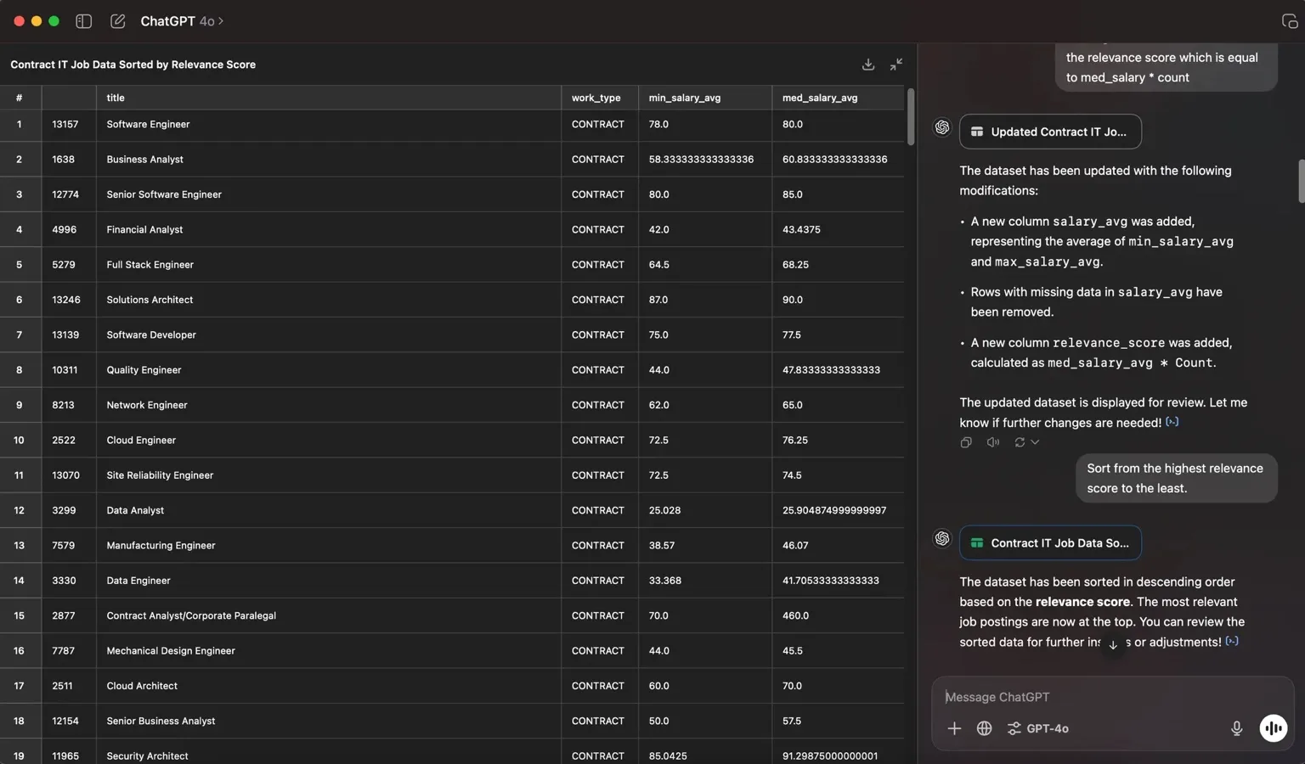Collapse the expanded table view
The width and height of the screenshot is (1305, 764).
tap(896, 65)
